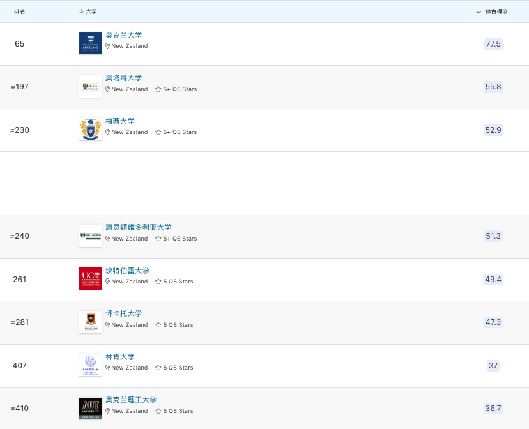Click the Lincoln University logo

point(90,365)
